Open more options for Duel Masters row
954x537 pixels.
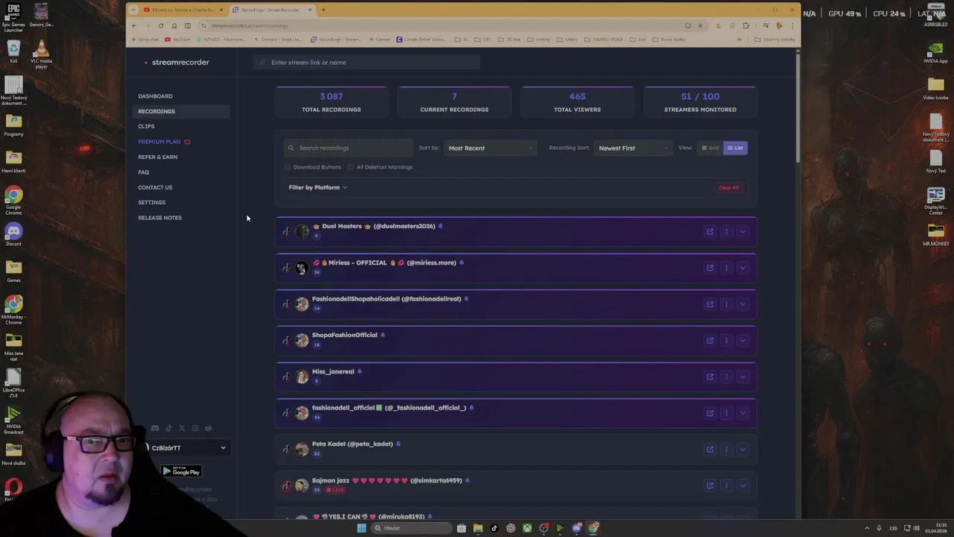click(726, 231)
